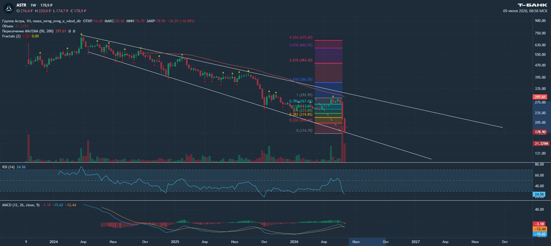This screenshot has height=246, width=551.
Task: Select the 1W timeframe label
Action: (x=33, y=5)
